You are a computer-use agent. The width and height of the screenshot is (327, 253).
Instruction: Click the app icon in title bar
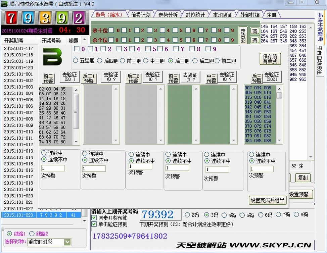tap(4, 4)
